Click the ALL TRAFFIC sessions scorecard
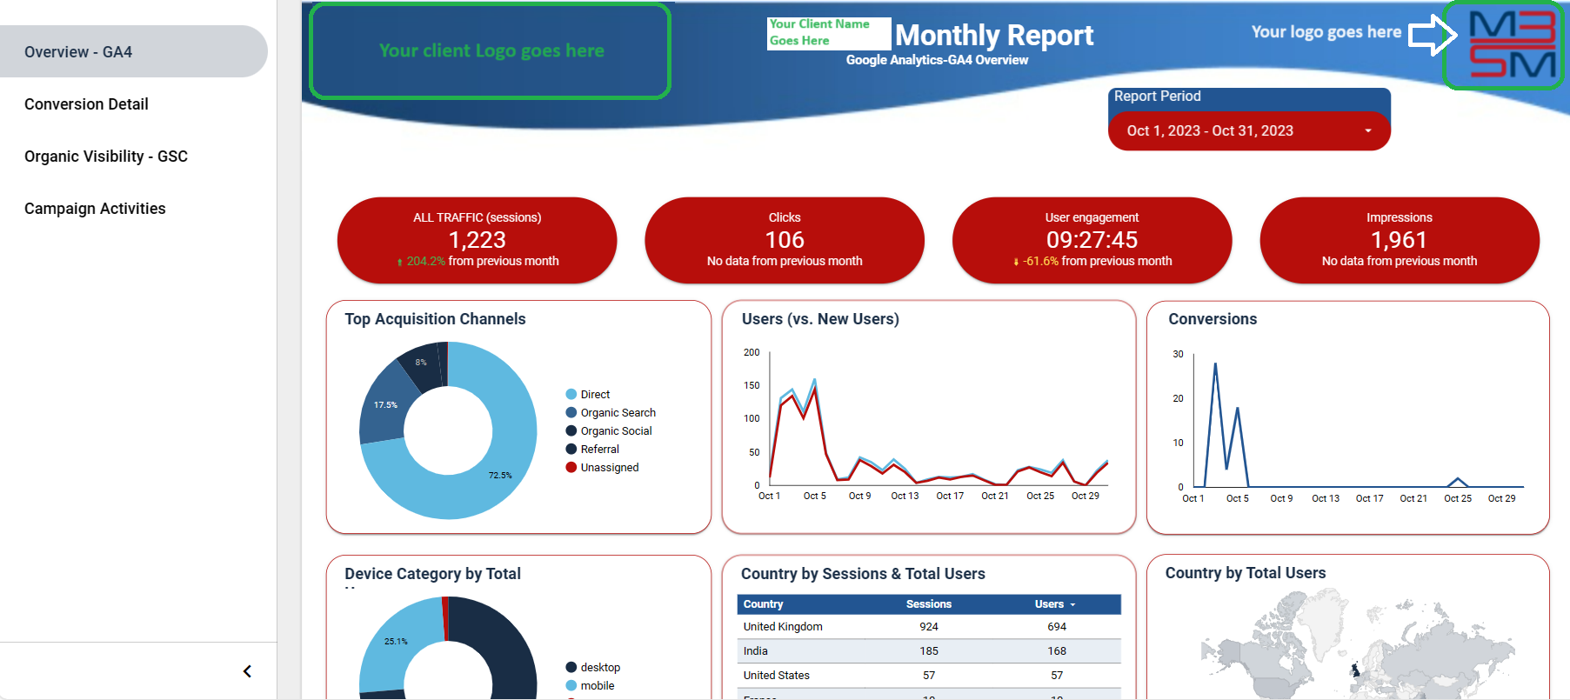This screenshot has width=1570, height=700. pyautogui.click(x=477, y=240)
